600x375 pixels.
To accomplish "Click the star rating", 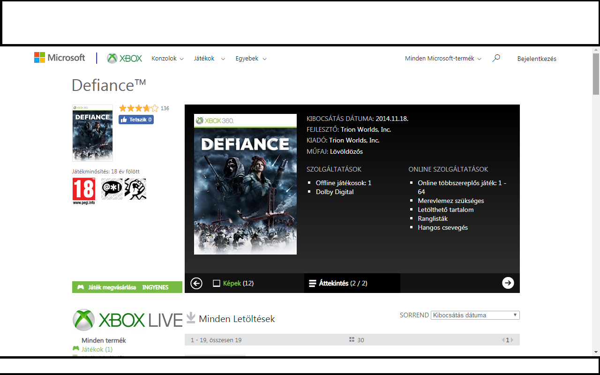I will pos(139,108).
